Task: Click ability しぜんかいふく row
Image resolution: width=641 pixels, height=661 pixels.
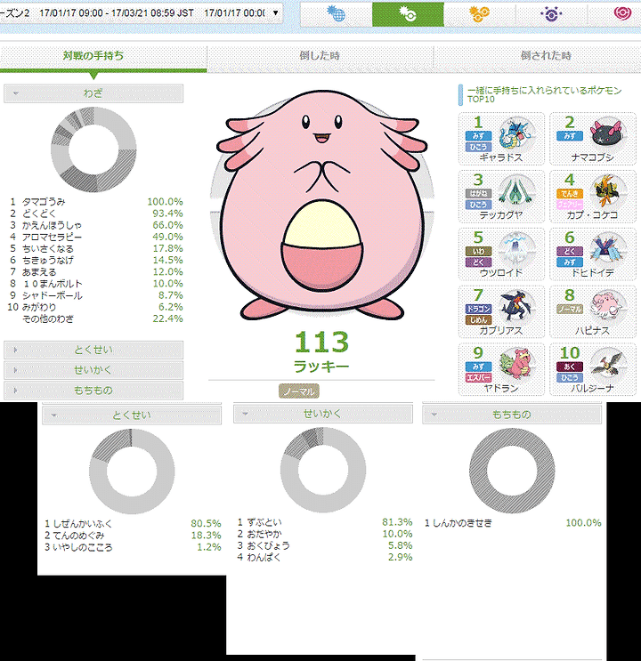Action: tap(133, 524)
